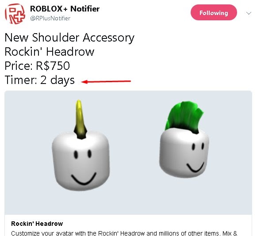Click the card description starting 'Customize your avatar'
Viewport: 257px width, 236px height.
point(124,233)
